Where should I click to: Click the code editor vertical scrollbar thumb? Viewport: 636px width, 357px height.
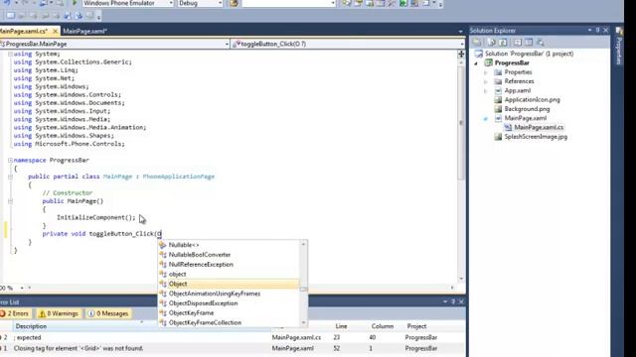point(461,122)
